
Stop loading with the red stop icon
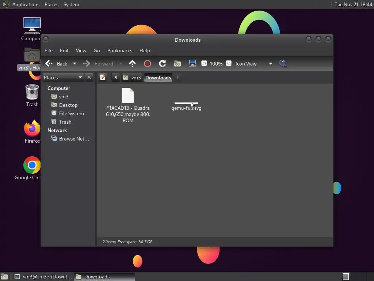pyautogui.click(x=148, y=64)
